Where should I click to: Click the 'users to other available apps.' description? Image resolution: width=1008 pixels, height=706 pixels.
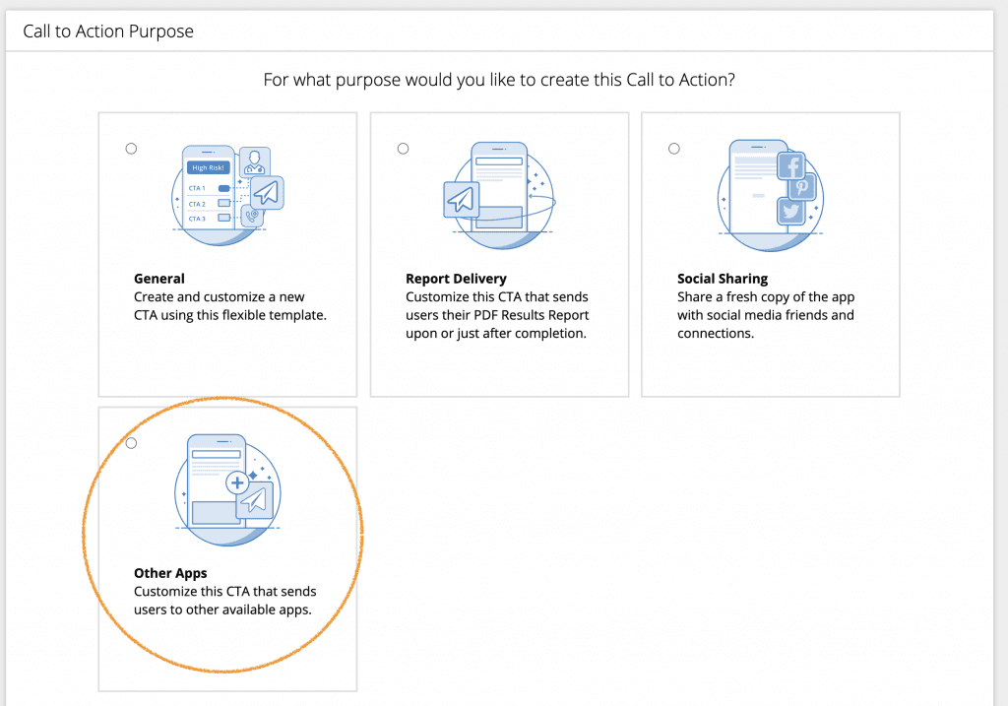pyautogui.click(x=222, y=610)
